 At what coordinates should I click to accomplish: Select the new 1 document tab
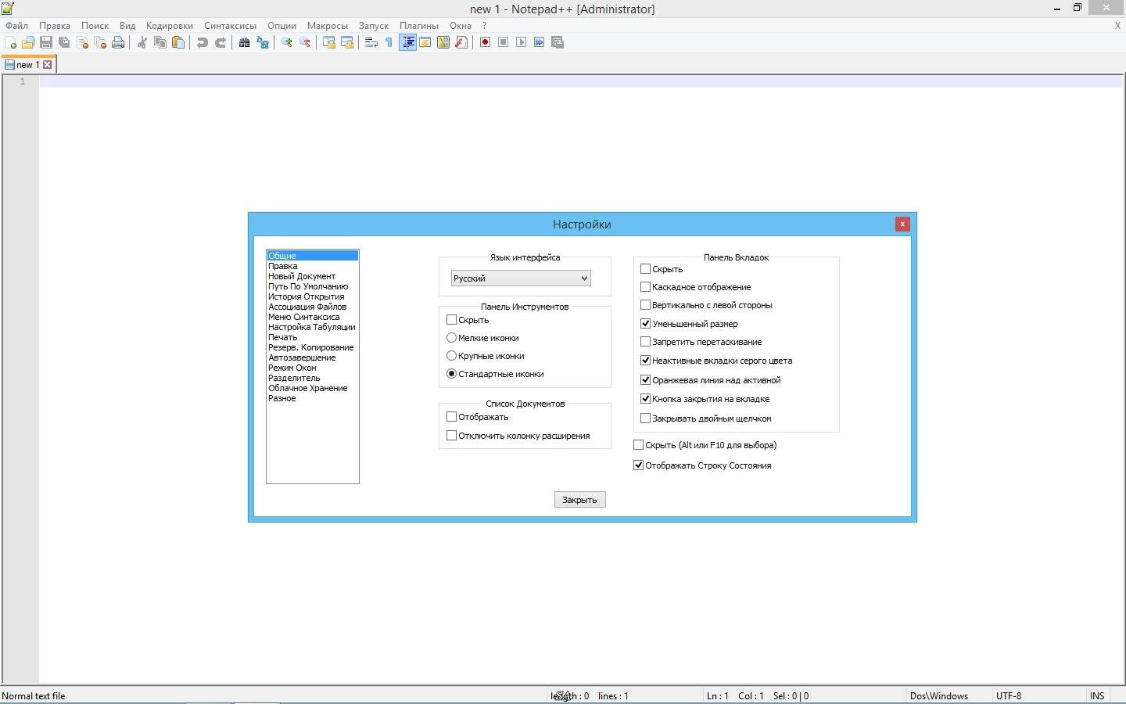27,65
